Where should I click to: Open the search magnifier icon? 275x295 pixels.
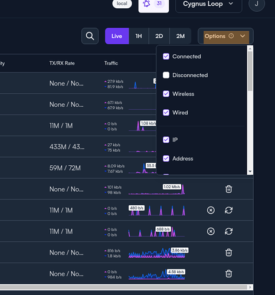point(90,36)
